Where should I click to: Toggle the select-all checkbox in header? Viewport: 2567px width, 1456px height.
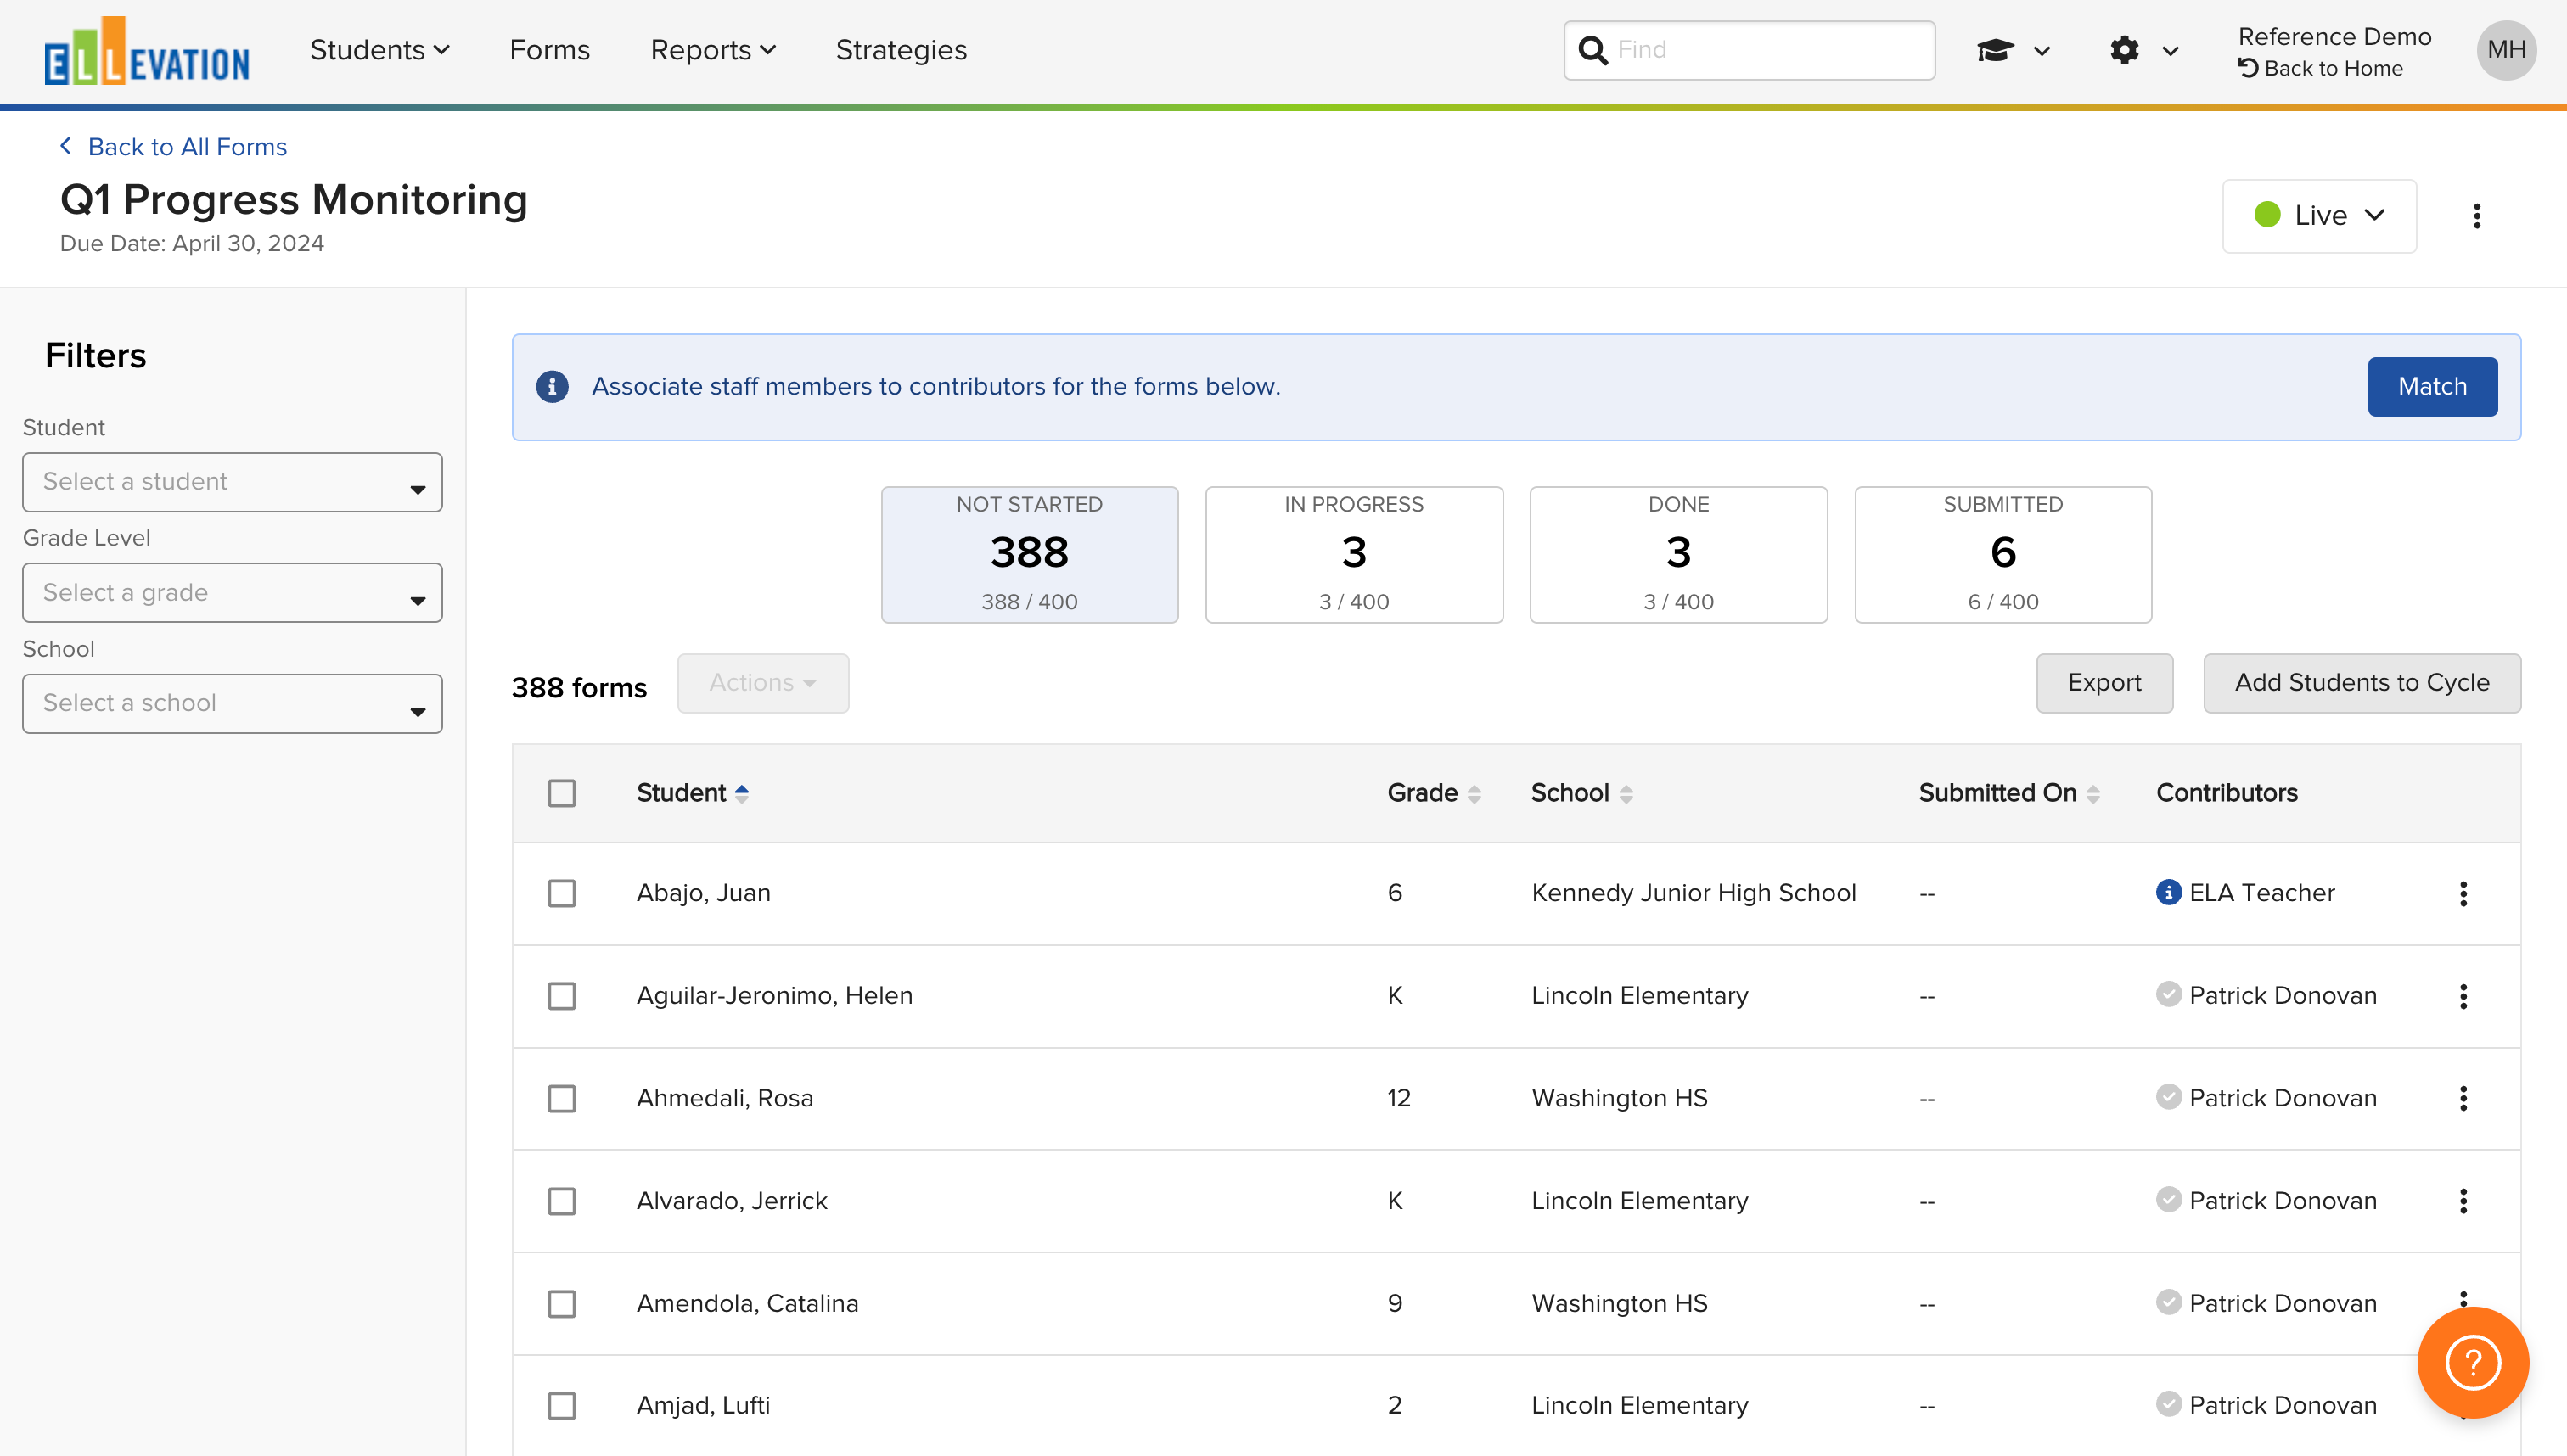(x=562, y=794)
